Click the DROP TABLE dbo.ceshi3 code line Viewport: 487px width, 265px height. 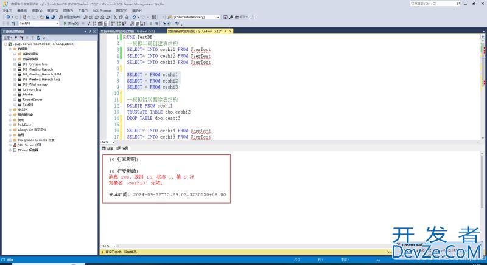pyautogui.click(x=153, y=118)
